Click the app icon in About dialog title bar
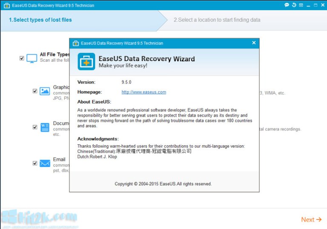The width and height of the screenshot is (327, 229). click(76, 43)
